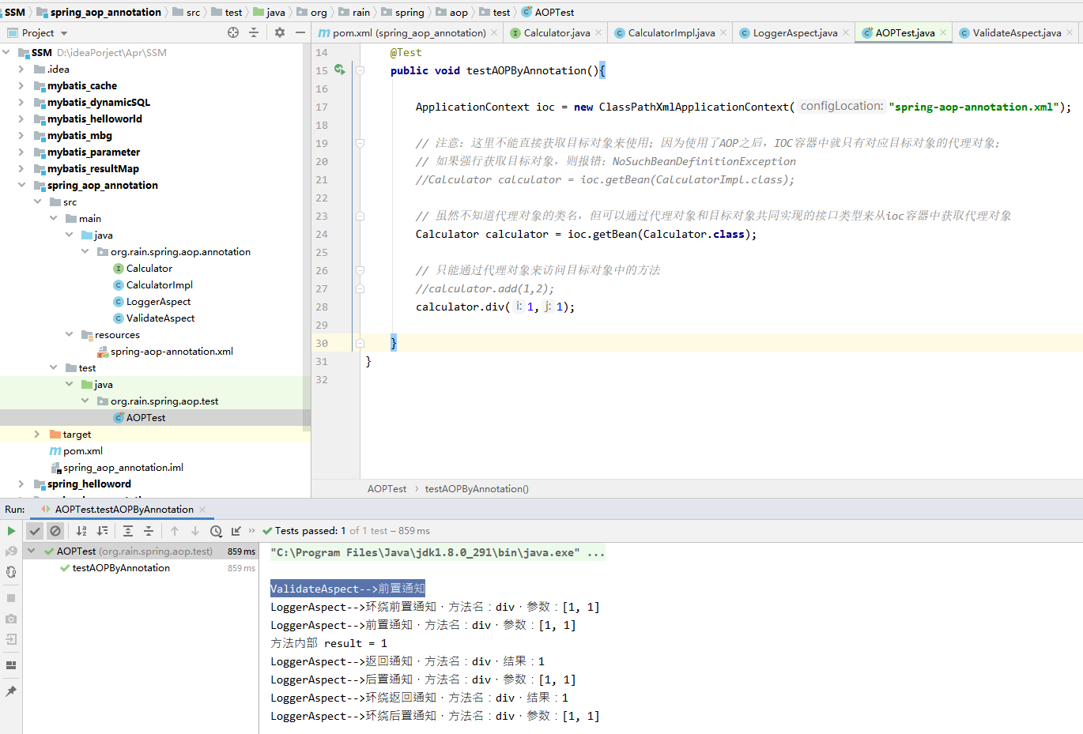The height and width of the screenshot is (734, 1083).
Task: Dump threads camera icon
Action: [11, 619]
